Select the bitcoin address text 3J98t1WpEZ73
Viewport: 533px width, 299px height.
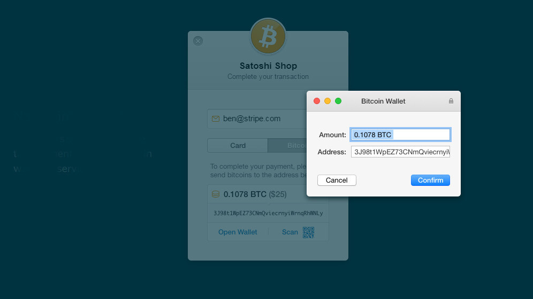pyautogui.click(x=268, y=213)
